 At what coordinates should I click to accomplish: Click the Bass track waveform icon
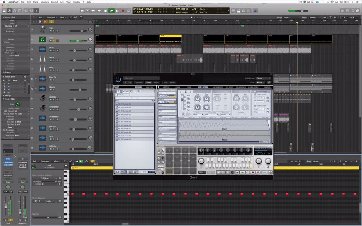point(42,49)
